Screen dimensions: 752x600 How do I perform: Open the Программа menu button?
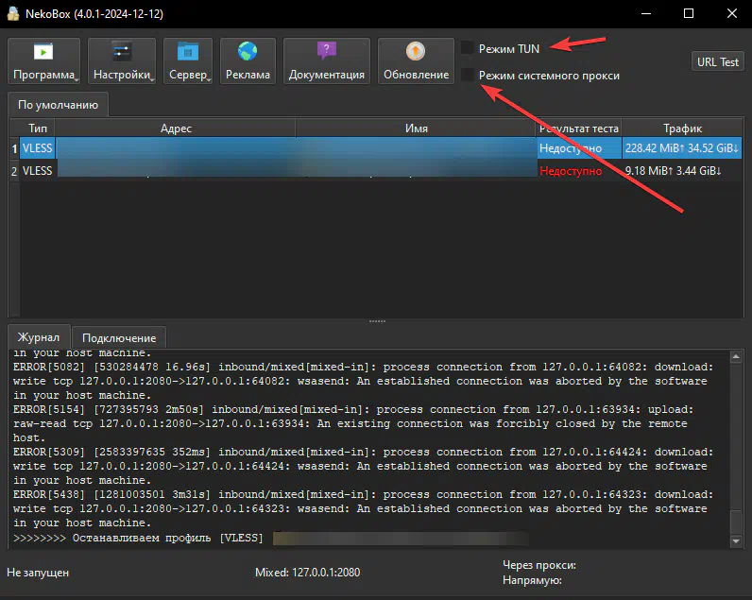[43, 60]
